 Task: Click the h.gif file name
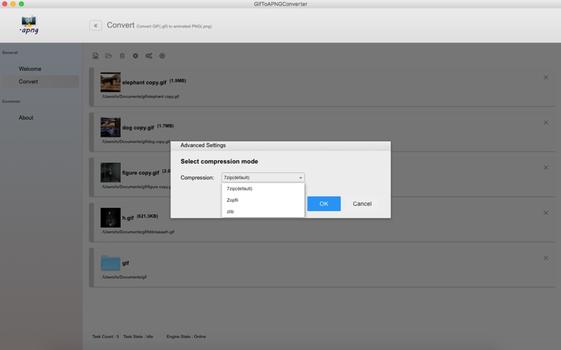click(128, 218)
